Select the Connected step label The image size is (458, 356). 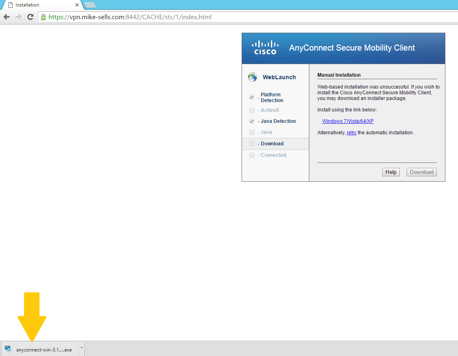coord(273,155)
